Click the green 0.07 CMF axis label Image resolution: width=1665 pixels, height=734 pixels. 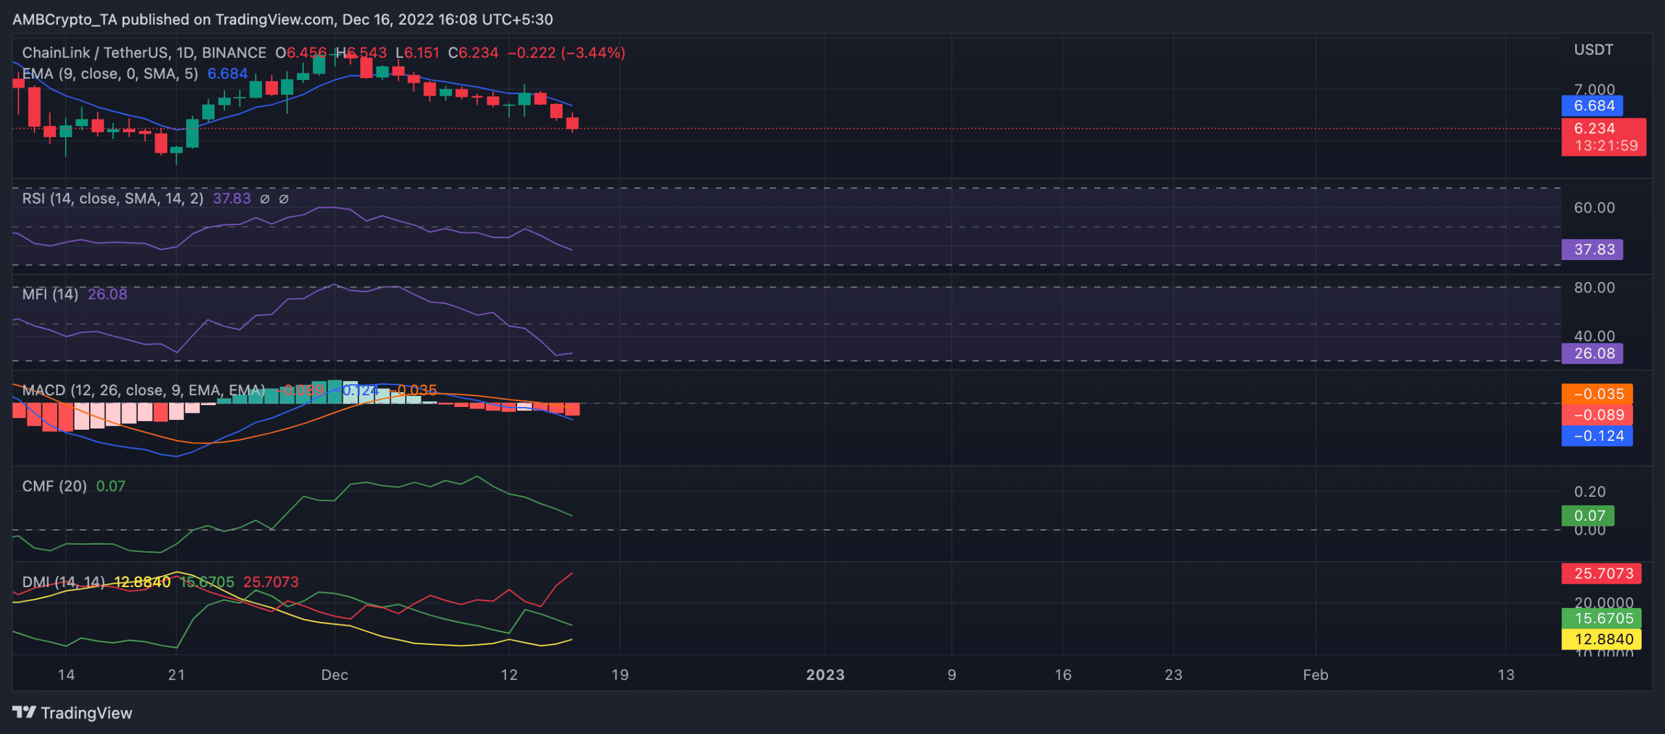pyautogui.click(x=1588, y=516)
